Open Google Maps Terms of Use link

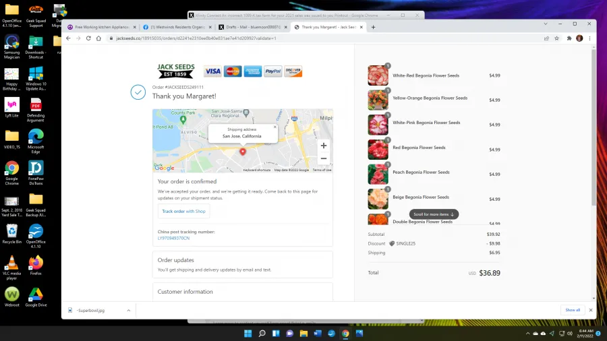pos(322,170)
